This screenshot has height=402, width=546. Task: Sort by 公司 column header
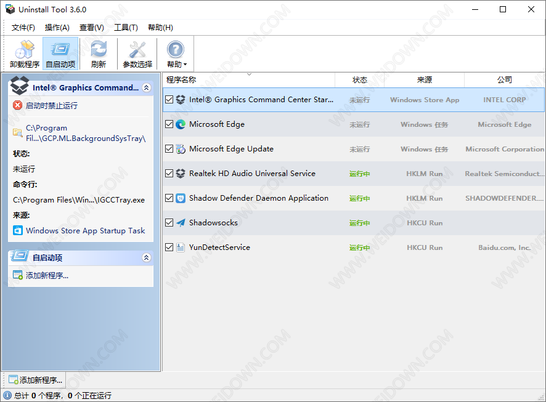click(505, 80)
